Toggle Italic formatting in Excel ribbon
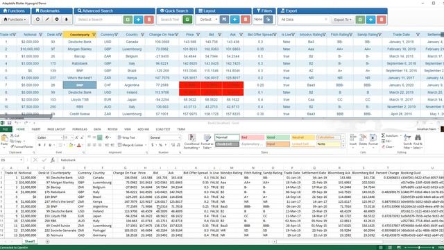444x250 pixels. coord(44,145)
